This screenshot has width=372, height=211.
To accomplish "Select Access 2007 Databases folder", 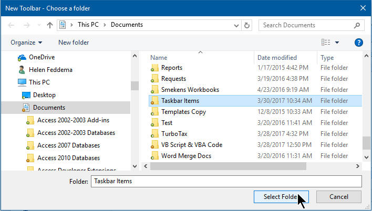I will coord(68,145).
